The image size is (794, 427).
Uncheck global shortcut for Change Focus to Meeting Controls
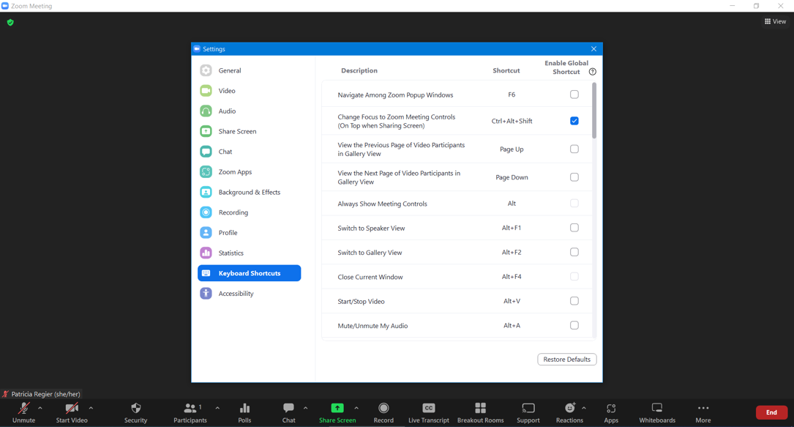click(574, 121)
